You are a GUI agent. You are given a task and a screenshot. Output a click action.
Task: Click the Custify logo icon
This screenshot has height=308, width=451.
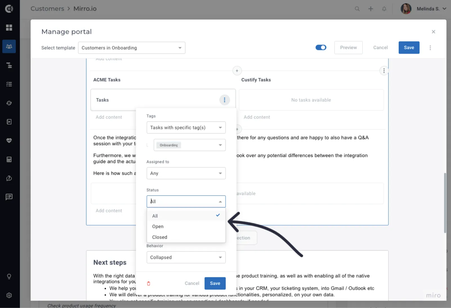click(x=9, y=9)
